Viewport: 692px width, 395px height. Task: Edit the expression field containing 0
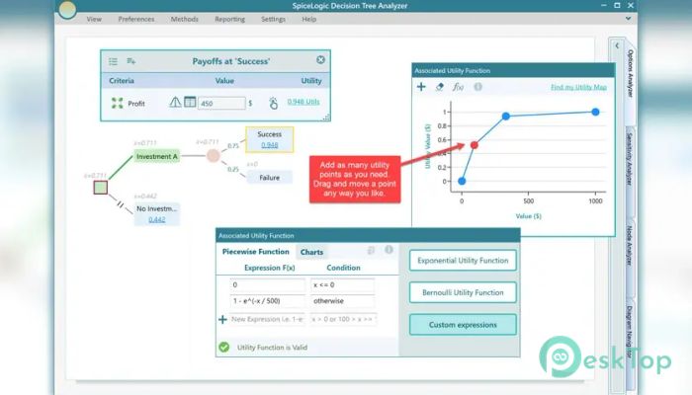tap(268, 285)
